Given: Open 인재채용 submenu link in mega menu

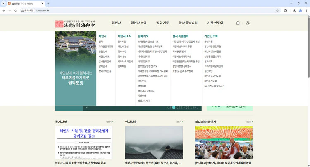Looking at the screenshot, I should [x=122, y=66].
